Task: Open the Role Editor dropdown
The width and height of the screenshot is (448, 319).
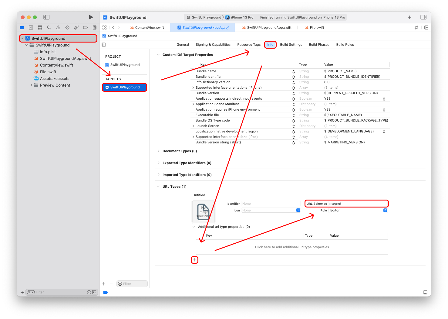Action: [x=358, y=210]
